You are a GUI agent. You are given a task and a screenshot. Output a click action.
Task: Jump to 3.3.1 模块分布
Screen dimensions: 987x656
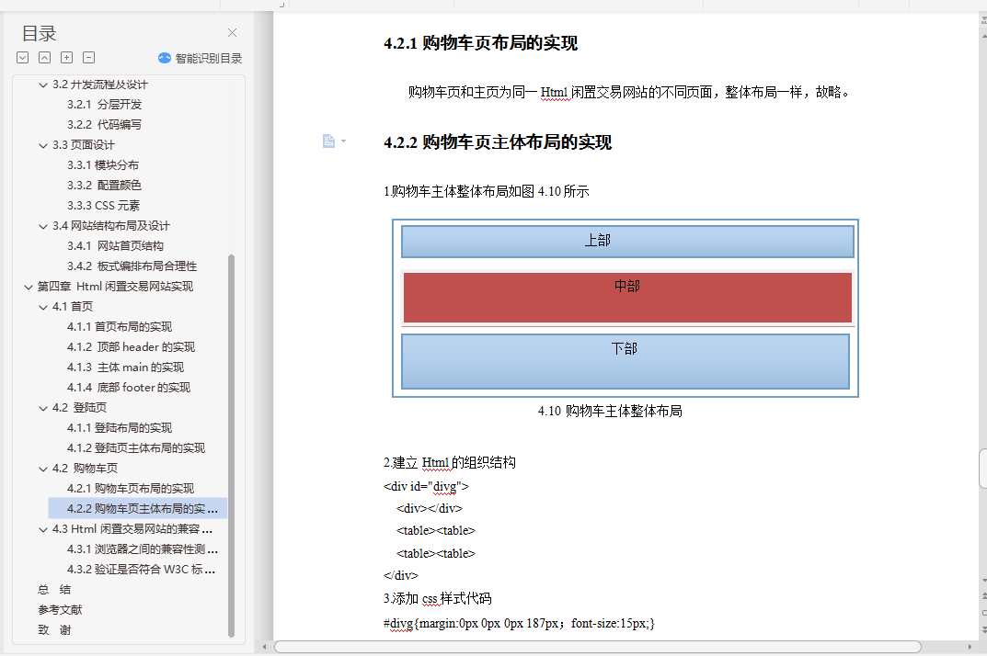[x=103, y=164]
